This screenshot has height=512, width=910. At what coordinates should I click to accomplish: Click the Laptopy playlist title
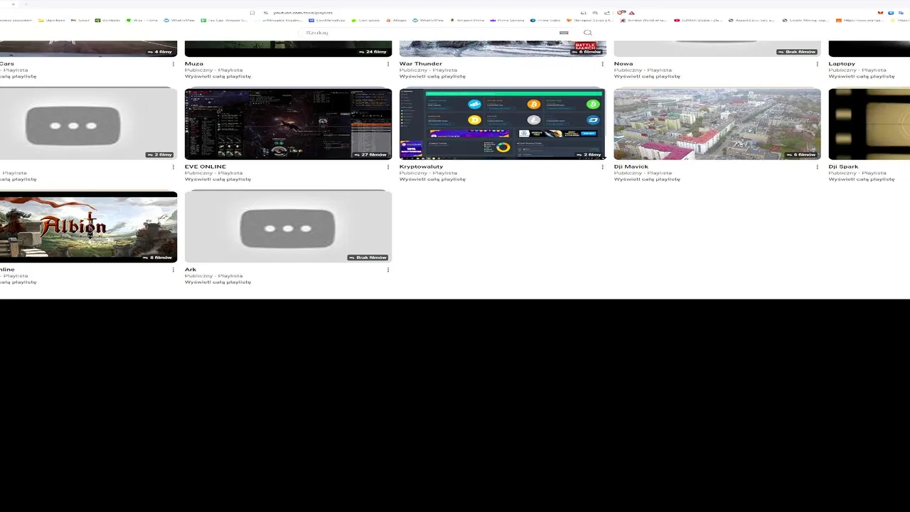tap(842, 64)
